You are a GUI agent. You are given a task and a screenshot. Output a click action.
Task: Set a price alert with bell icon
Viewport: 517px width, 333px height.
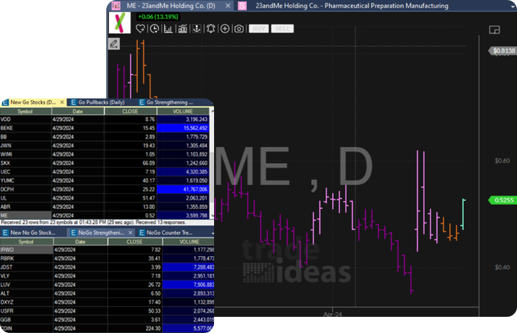211,29
